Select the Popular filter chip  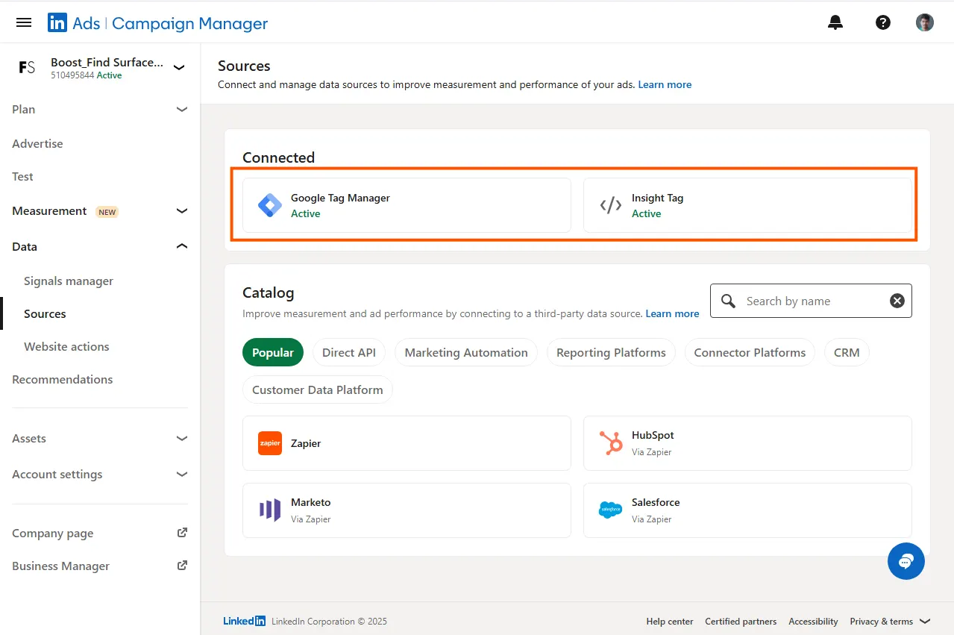click(273, 352)
